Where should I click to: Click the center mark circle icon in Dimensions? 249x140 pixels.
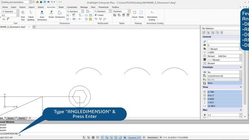point(86,19)
